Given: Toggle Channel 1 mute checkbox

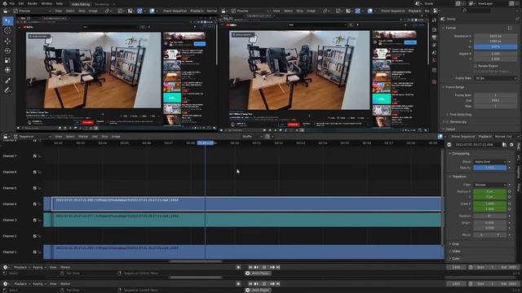Looking at the screenshot, I should point(34,251).
